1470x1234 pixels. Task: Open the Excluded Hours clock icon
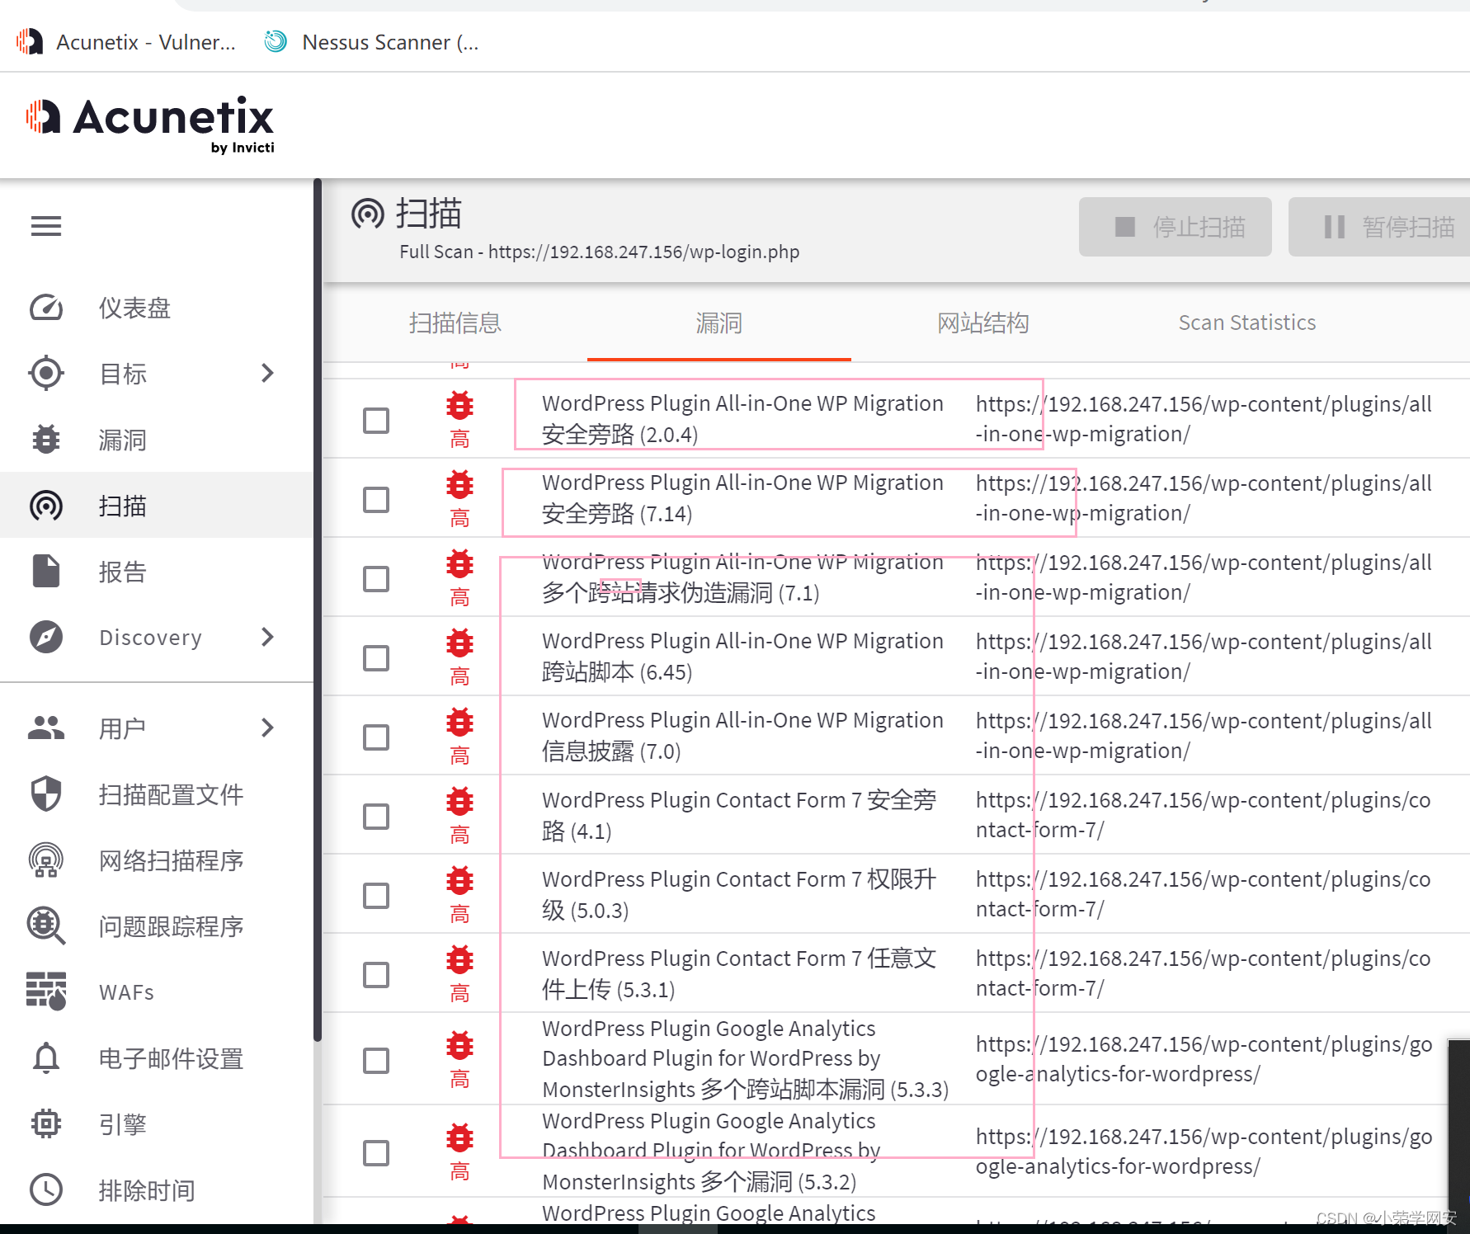(46, 1189)
